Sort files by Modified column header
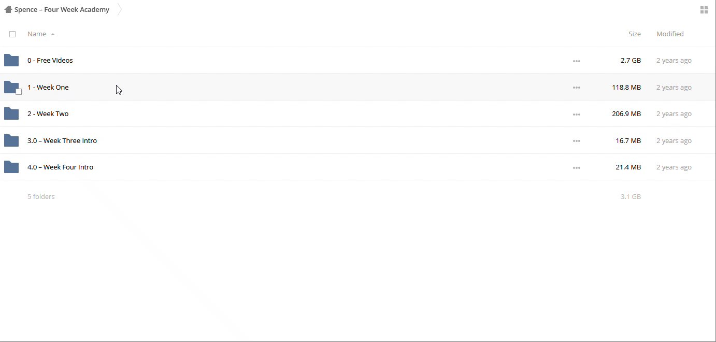Image resolution: width=716 pixels, height=342 pixels. click(670, 34)
